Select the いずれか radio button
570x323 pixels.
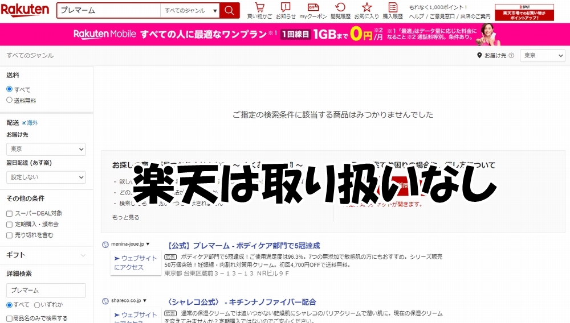[37, 305]
